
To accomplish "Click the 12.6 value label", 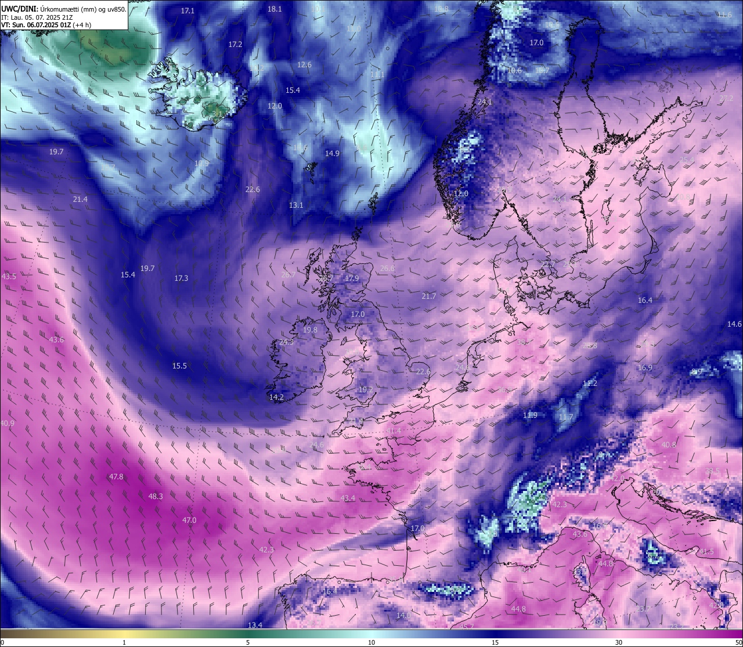I will [304, 65].
